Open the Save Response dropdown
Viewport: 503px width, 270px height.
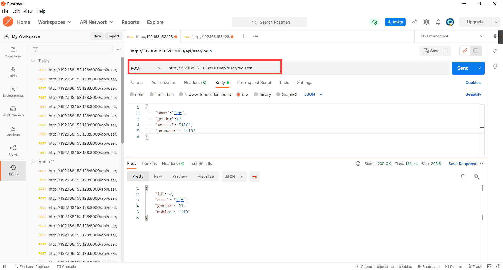466,164
